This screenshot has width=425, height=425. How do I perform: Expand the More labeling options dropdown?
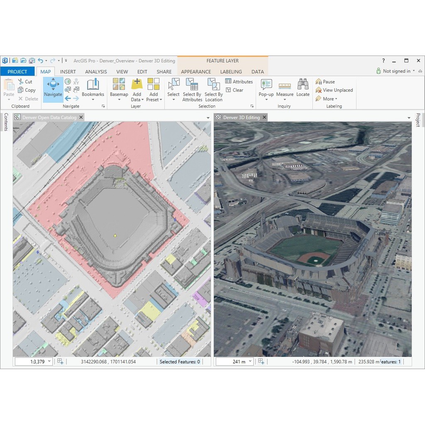(x=327, y=99)
